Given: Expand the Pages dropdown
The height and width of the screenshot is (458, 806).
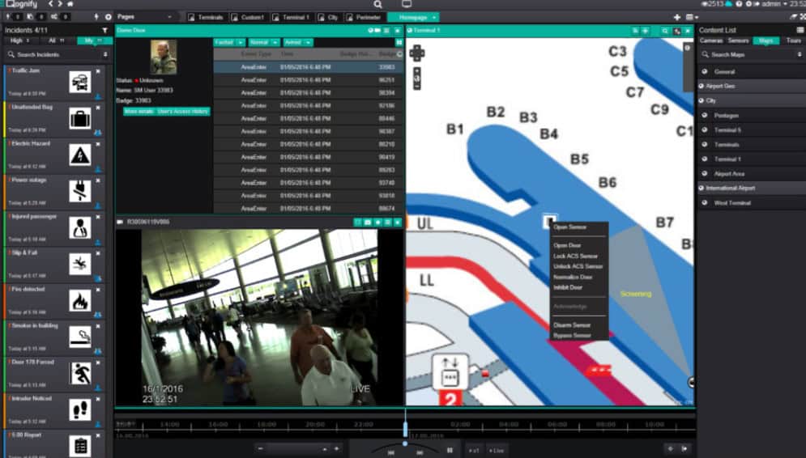Looking at the screenshot, I should click(x=144, y=17).
